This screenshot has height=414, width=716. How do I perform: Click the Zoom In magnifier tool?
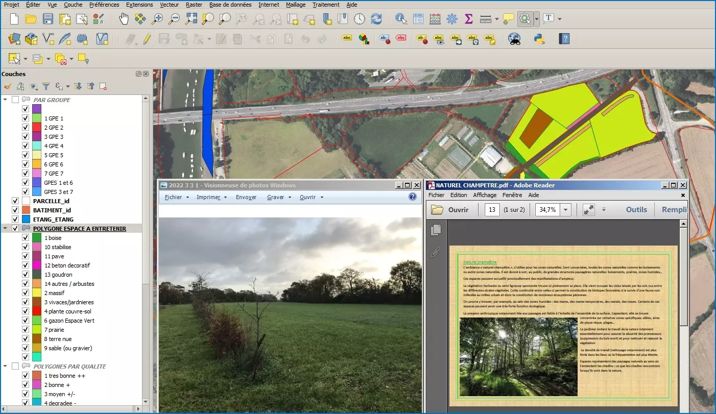157,19
